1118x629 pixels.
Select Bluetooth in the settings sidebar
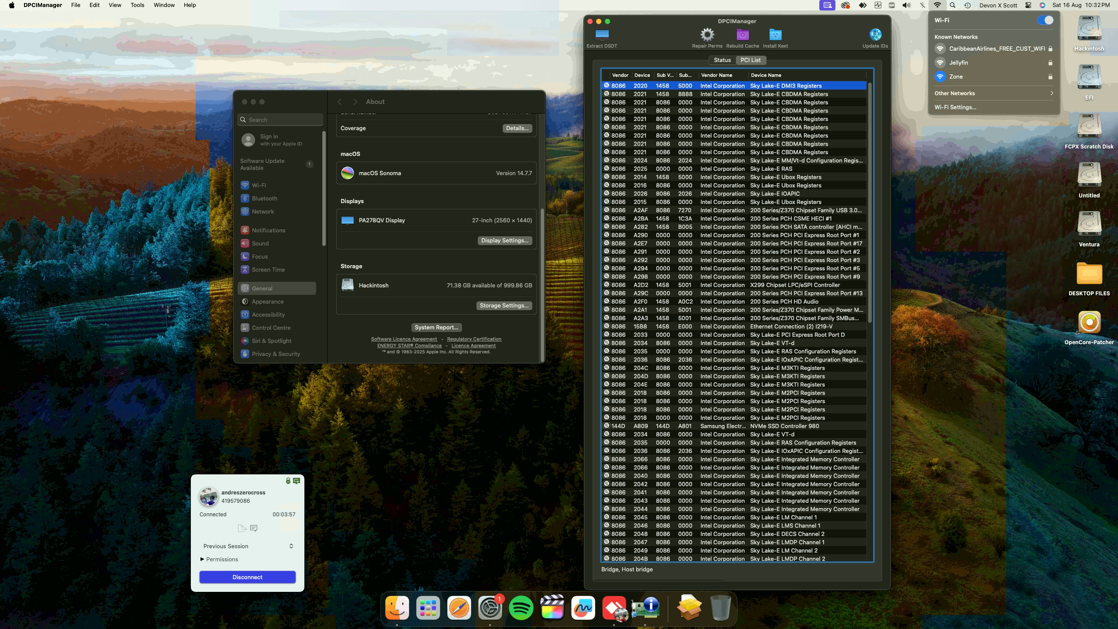277,198
